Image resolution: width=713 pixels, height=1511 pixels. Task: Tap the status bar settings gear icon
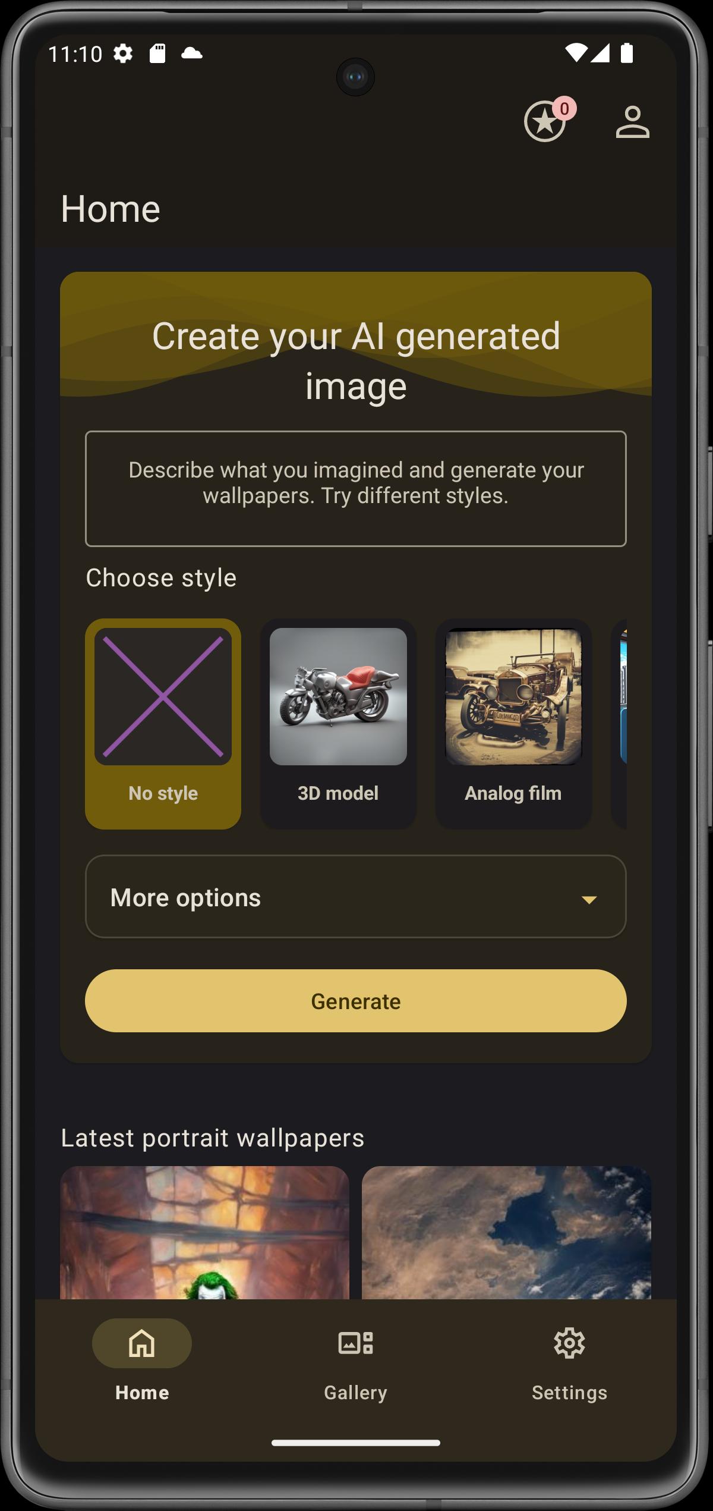pyautogui.click(x=123, y=54)
